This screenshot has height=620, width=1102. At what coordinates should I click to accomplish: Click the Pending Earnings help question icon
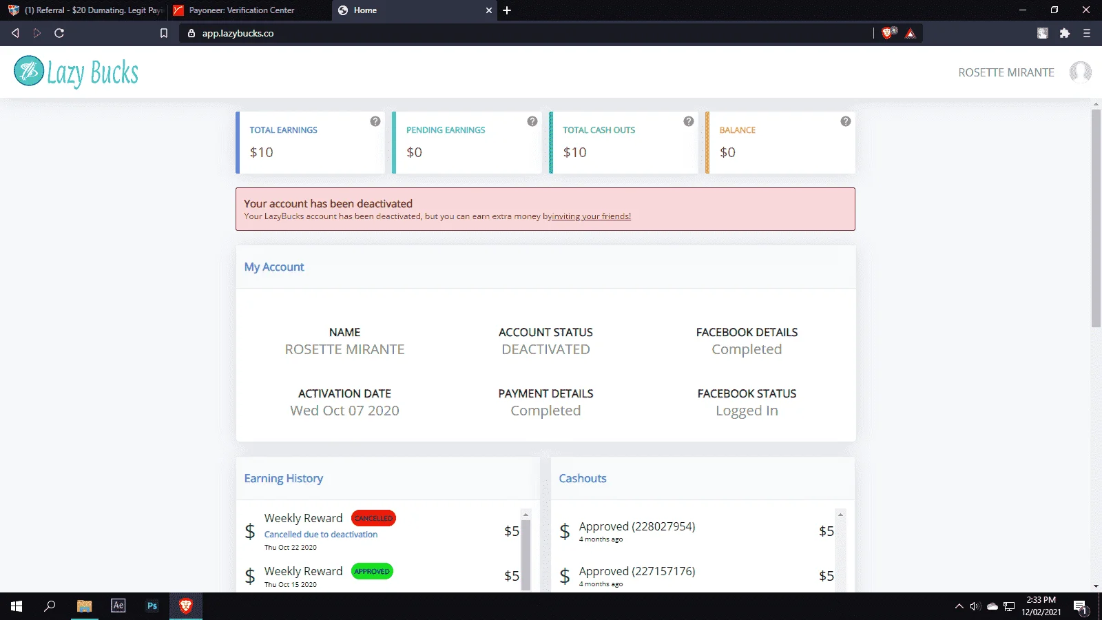point(532,121)
